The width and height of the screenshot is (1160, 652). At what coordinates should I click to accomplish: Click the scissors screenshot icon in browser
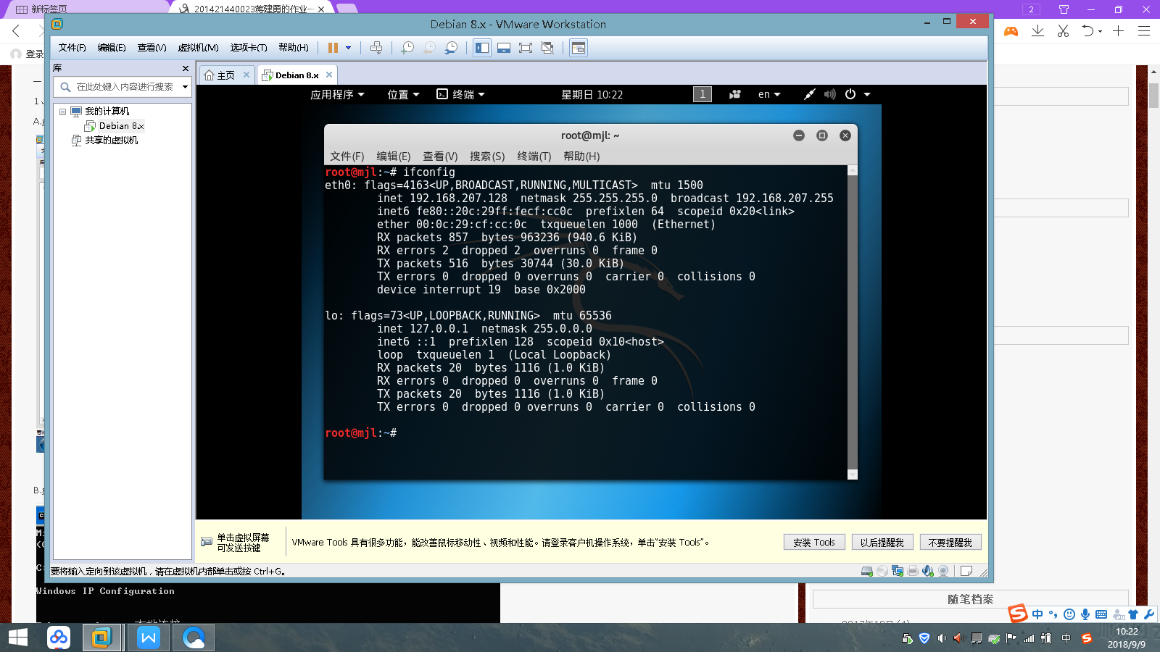click(1063, 30)
